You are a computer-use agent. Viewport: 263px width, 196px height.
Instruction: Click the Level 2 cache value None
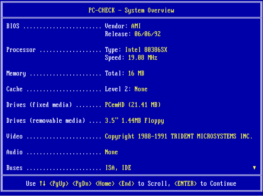click(x=141, y=89)
